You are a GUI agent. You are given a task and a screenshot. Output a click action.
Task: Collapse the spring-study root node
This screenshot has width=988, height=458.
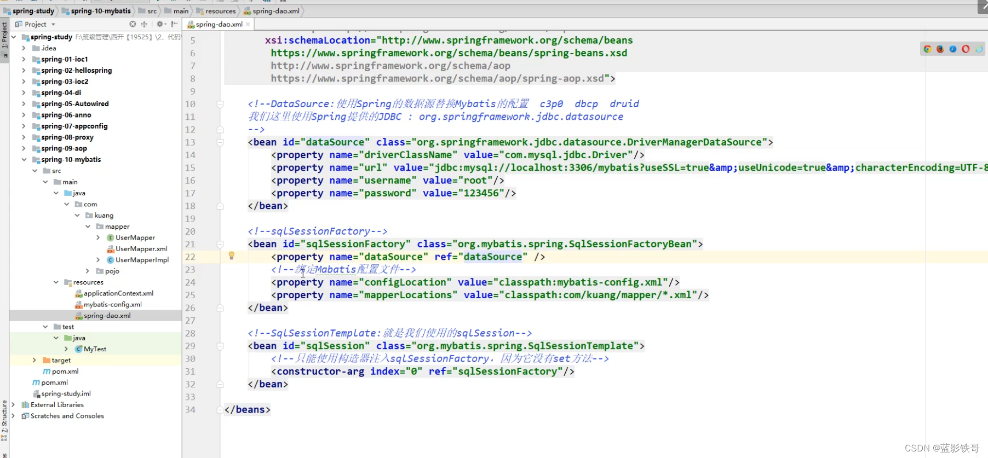tap(14, 37)
